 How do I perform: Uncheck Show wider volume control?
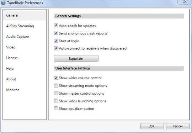pyautogui.click(x=56, y=78)
